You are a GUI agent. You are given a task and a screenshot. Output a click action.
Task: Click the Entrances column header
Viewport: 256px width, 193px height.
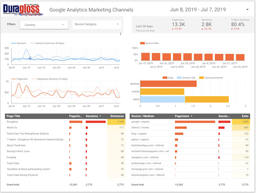click(x=117, y=116)
